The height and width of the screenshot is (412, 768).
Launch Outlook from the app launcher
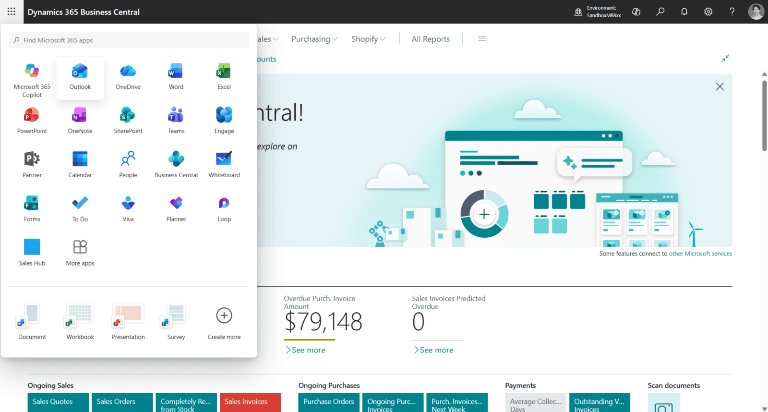[80, 78]
